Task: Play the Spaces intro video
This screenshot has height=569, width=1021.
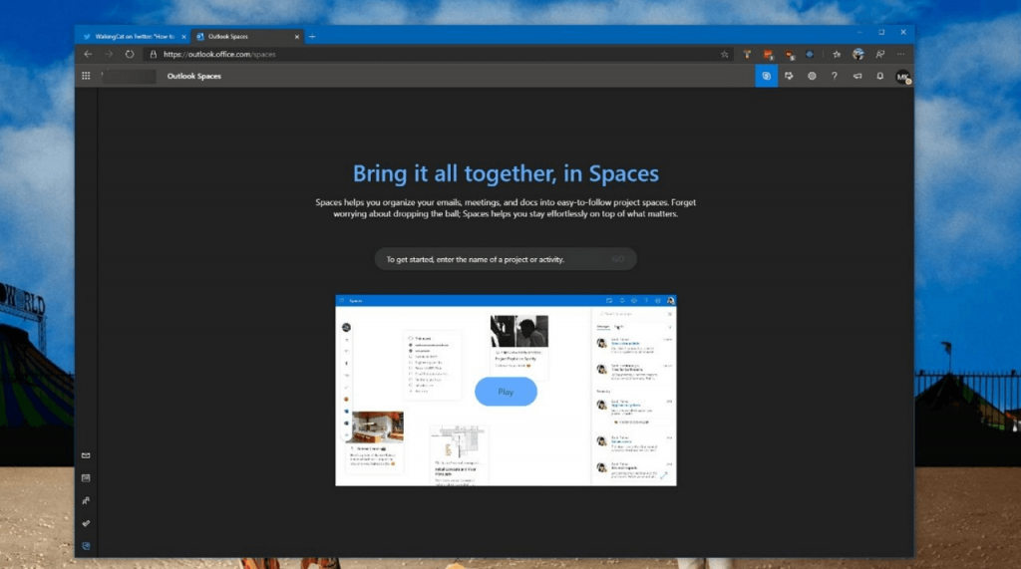Action: (506, 392)
